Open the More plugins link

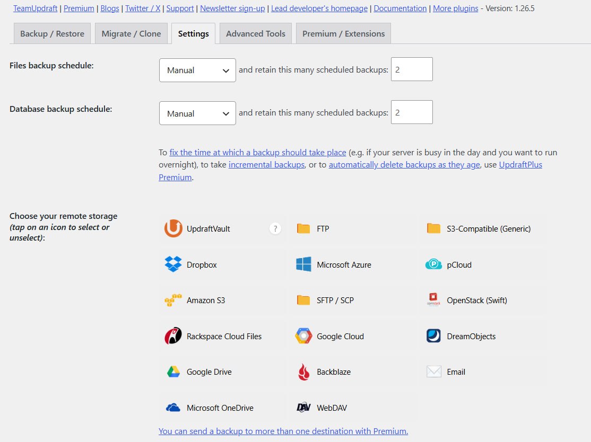coord(455,8)
